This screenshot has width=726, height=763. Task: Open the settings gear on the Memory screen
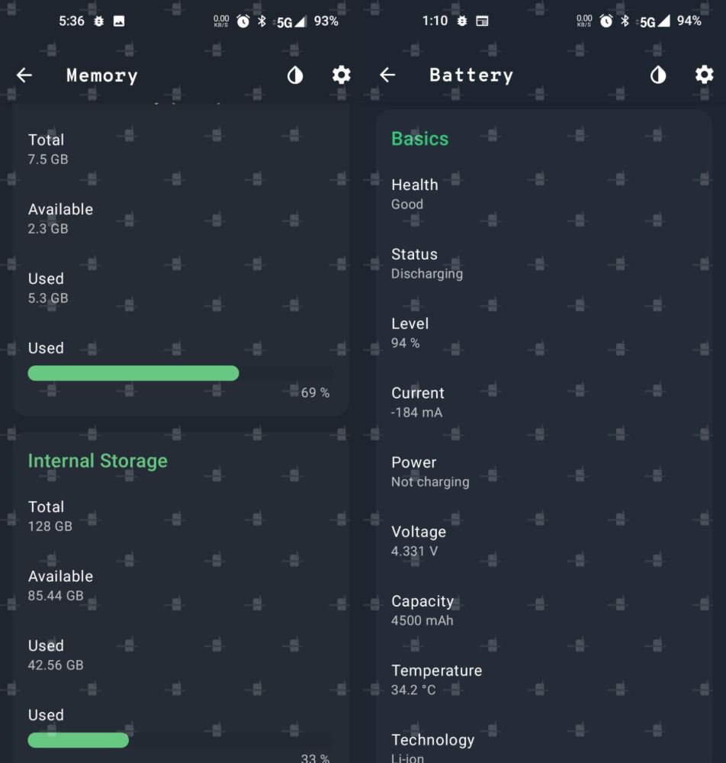click(341, 75)
